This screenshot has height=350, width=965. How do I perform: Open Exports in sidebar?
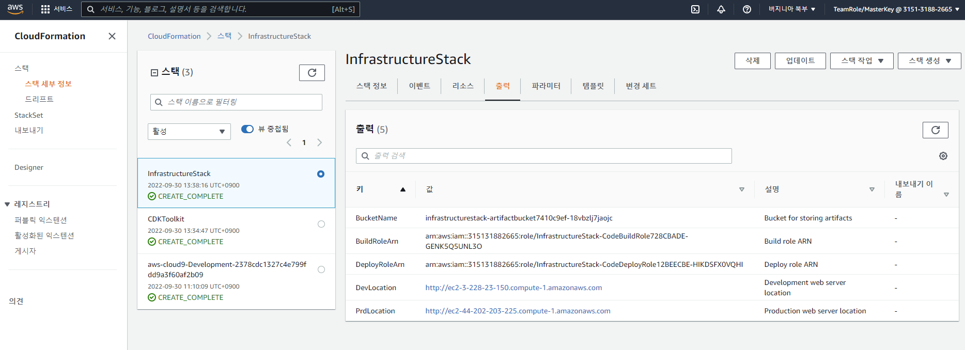coord(29,131)
